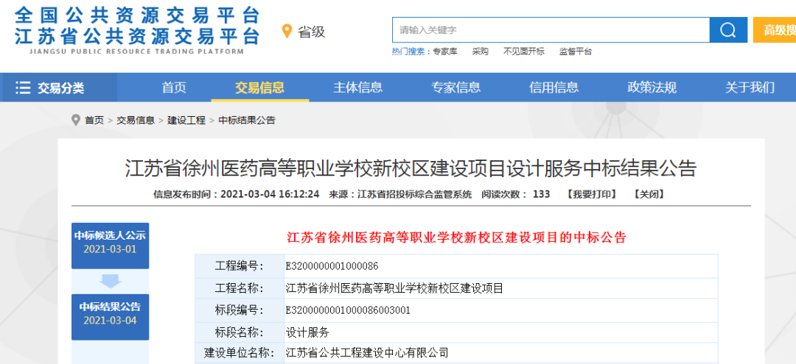This screenshot has width=796, height=364.
Task: Click hot search term 采购
Action: [481, 51]
